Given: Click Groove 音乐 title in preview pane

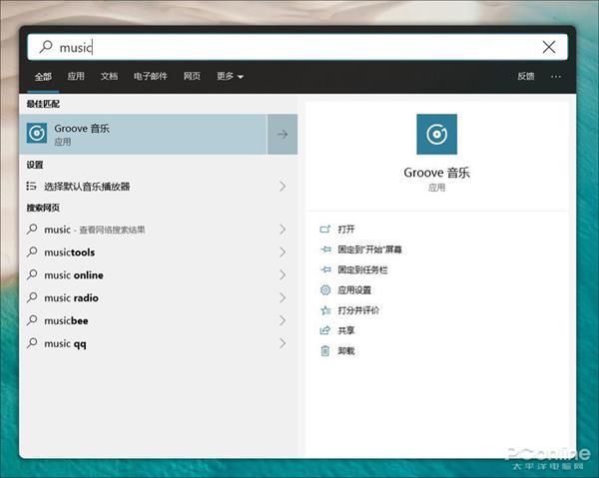Looking at the screenshot, I should tap(436, 173).
